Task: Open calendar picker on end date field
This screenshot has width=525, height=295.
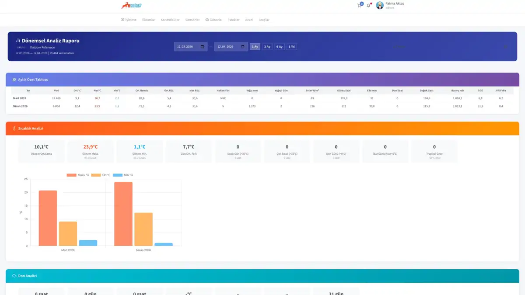Action: tap(242, 46)
